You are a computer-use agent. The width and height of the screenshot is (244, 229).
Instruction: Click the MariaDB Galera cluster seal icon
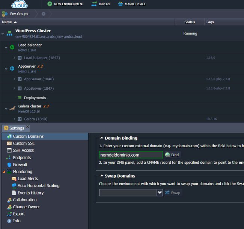(x=12, y=108)
